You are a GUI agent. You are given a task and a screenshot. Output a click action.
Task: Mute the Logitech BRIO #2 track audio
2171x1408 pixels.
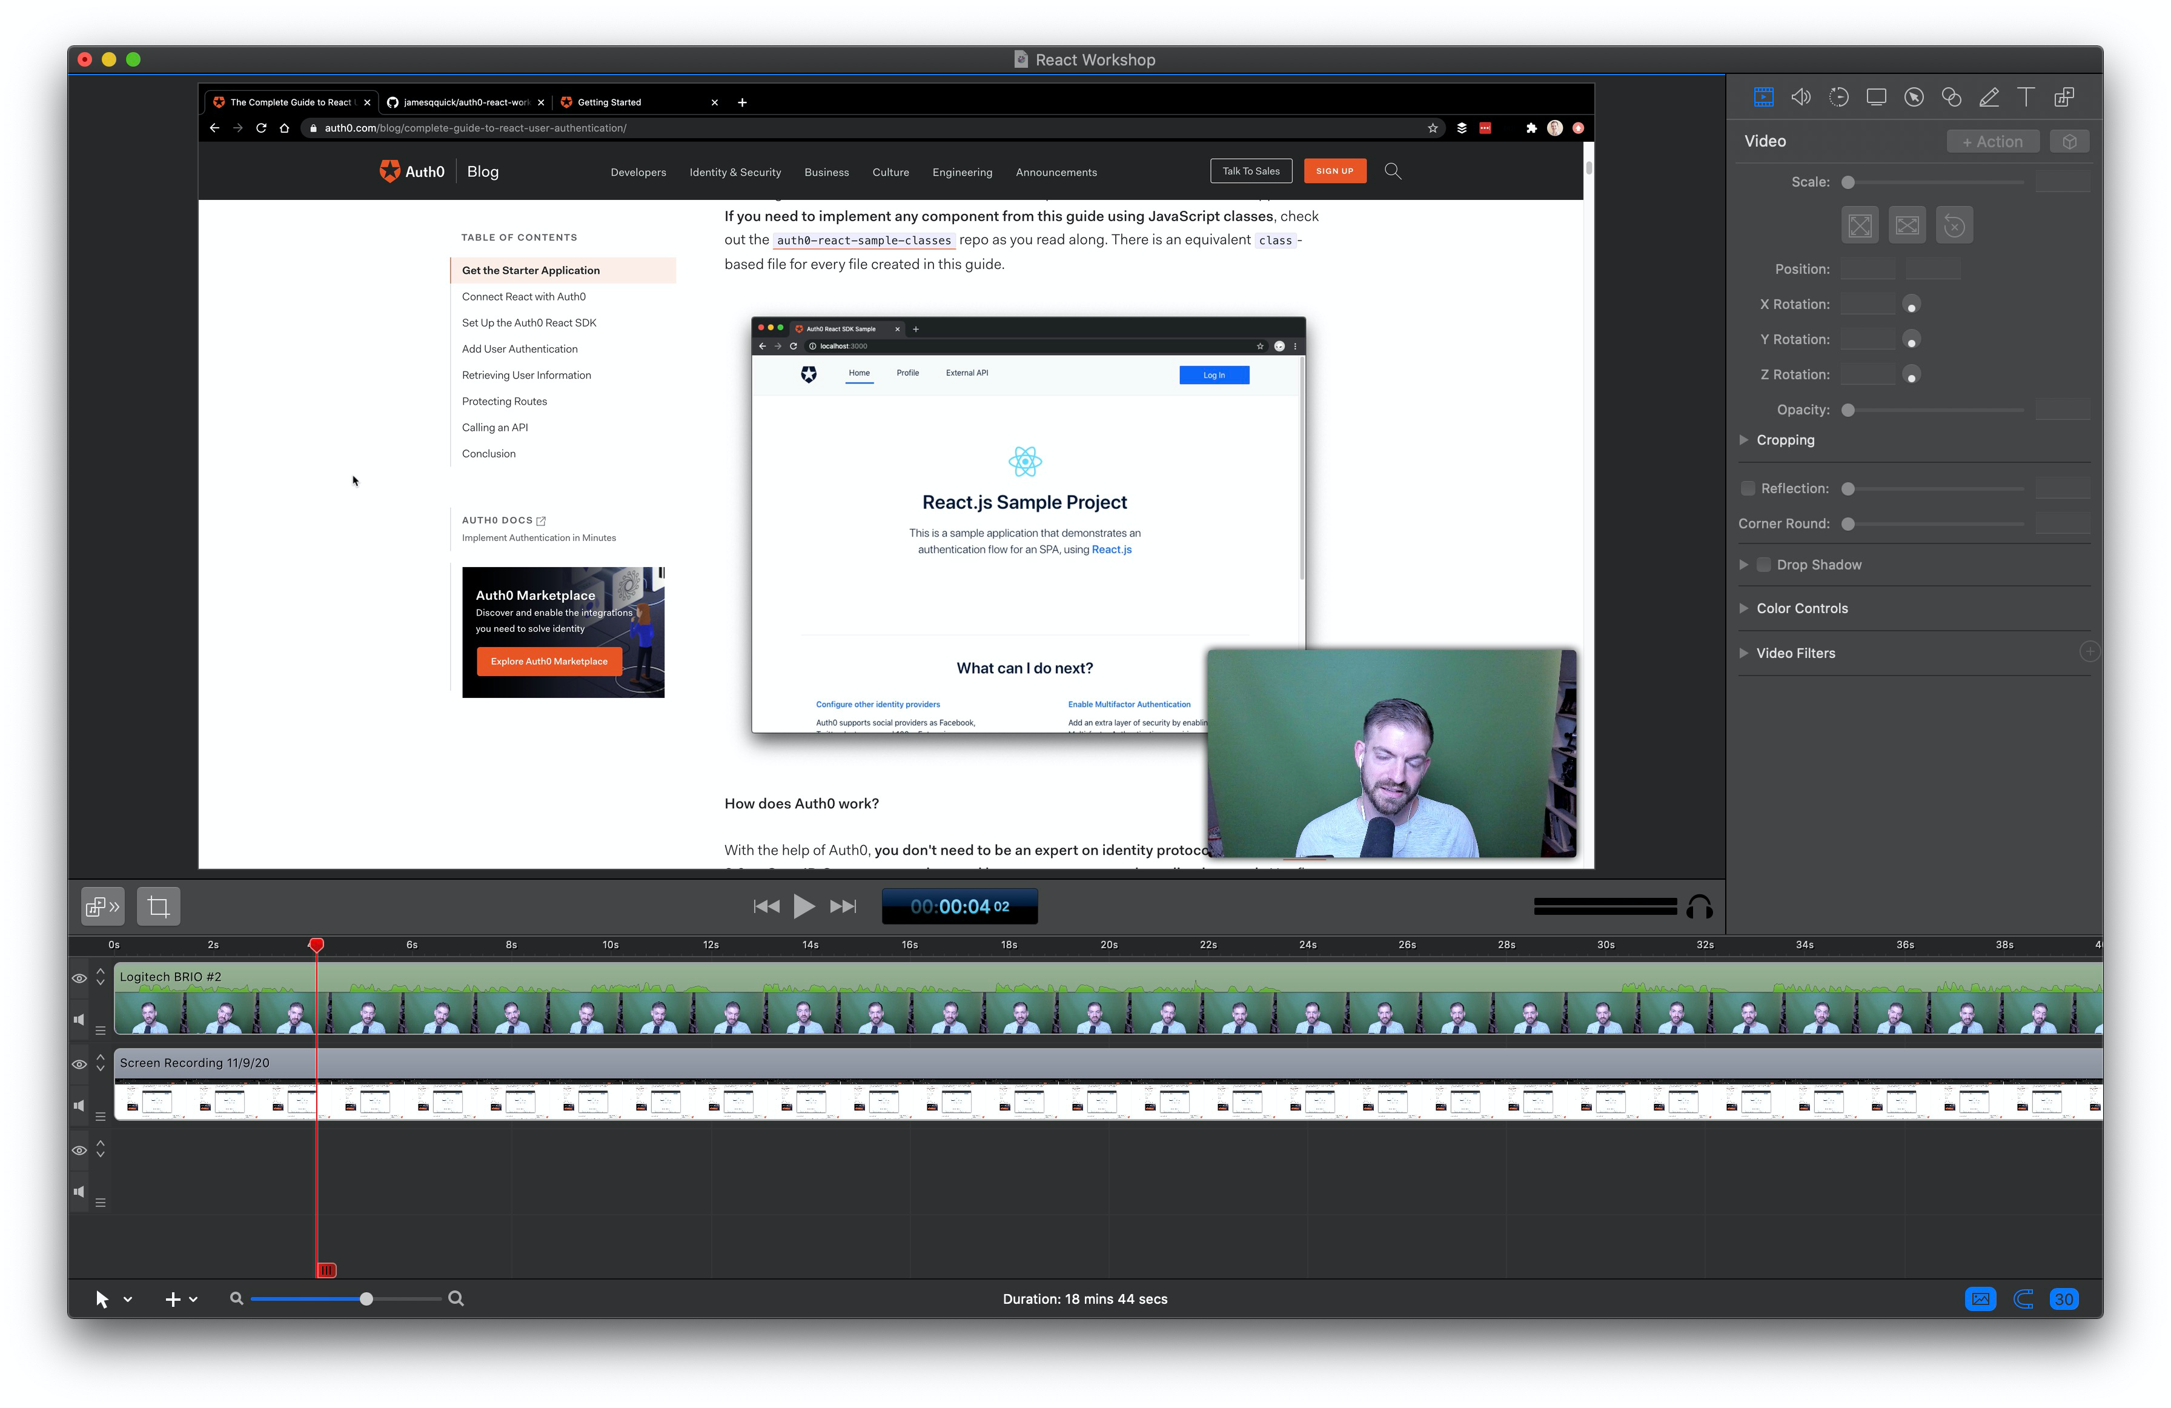(79, 1019)
